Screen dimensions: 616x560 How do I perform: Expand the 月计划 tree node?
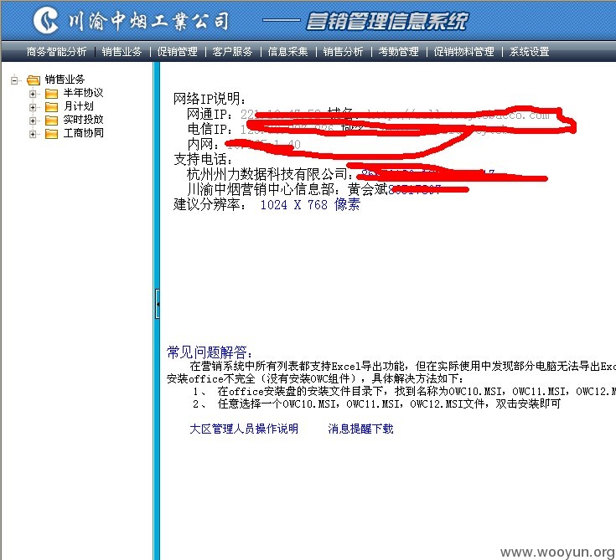pyautogui.click(x=33, y=107)
